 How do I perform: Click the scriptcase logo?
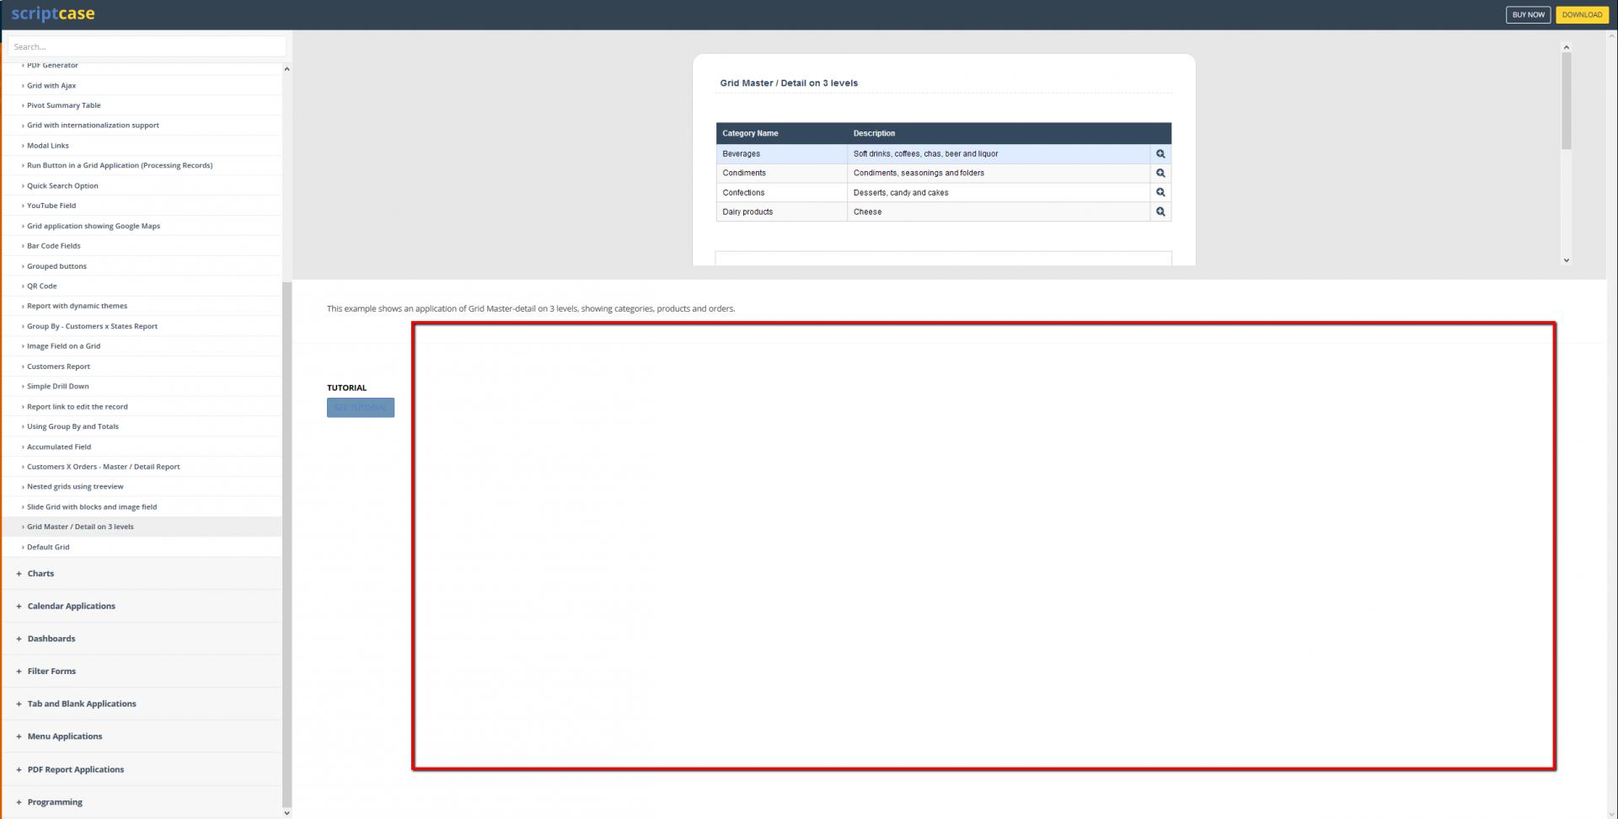53,14
